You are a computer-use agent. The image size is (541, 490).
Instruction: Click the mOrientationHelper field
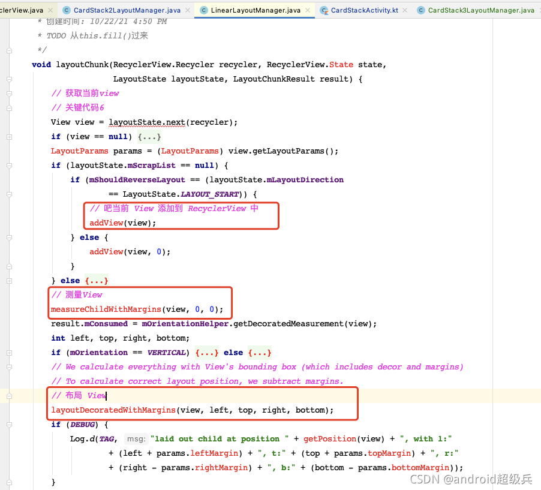click(185, 324)
